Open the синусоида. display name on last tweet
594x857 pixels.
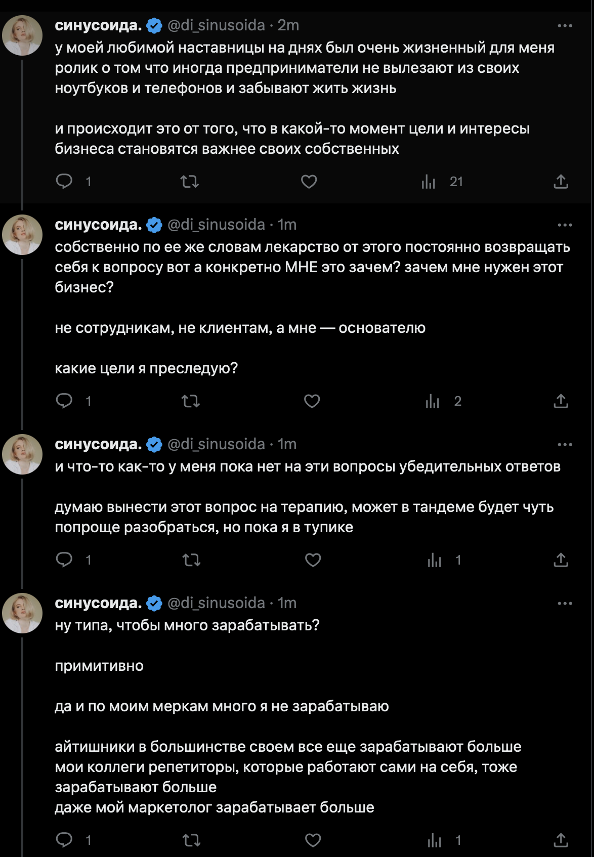click(98, 603)
